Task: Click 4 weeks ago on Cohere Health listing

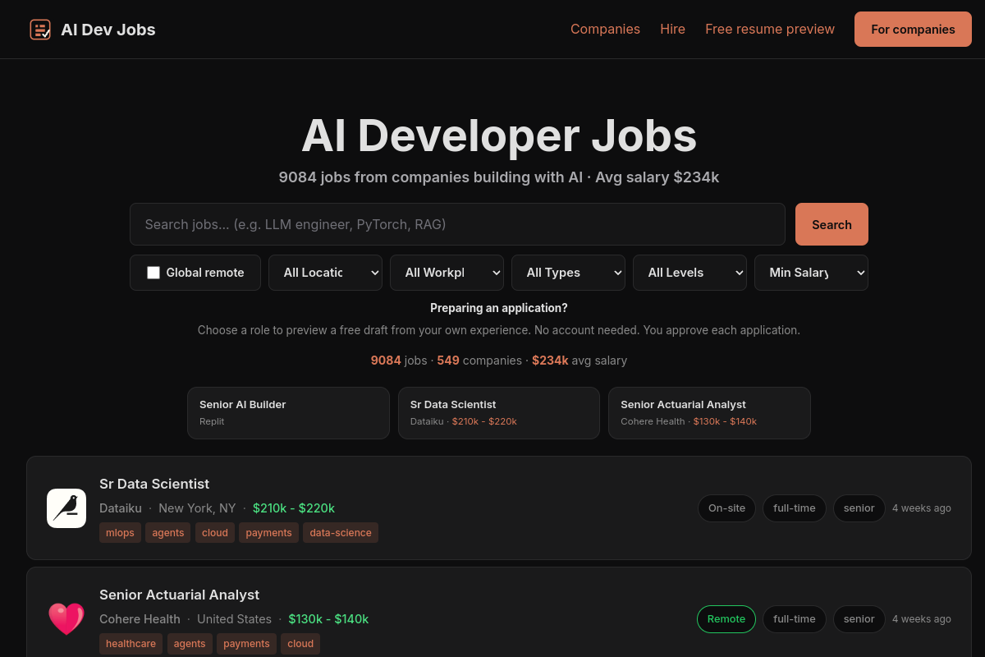Action: (922, 619)
